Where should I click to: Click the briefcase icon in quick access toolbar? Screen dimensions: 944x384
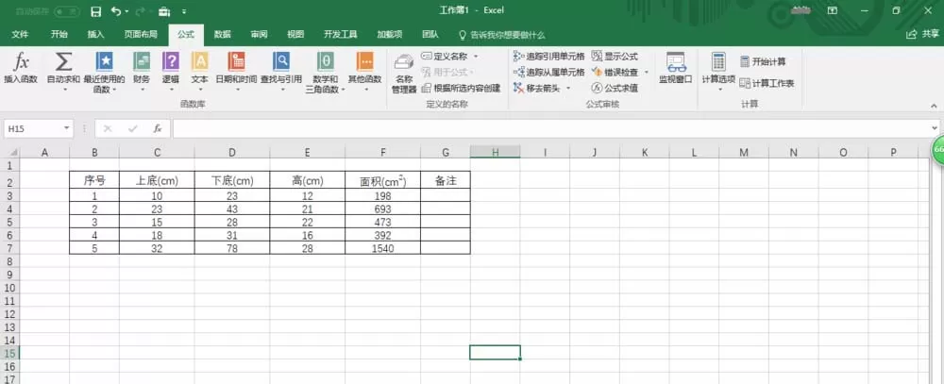(163, 10)
